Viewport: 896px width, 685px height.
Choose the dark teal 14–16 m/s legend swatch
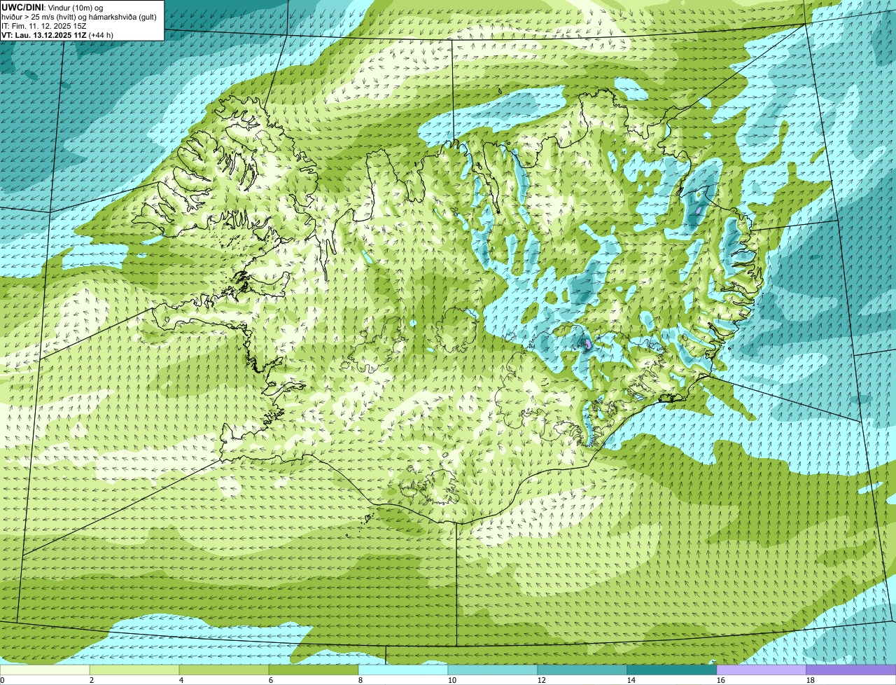[672, 670]
